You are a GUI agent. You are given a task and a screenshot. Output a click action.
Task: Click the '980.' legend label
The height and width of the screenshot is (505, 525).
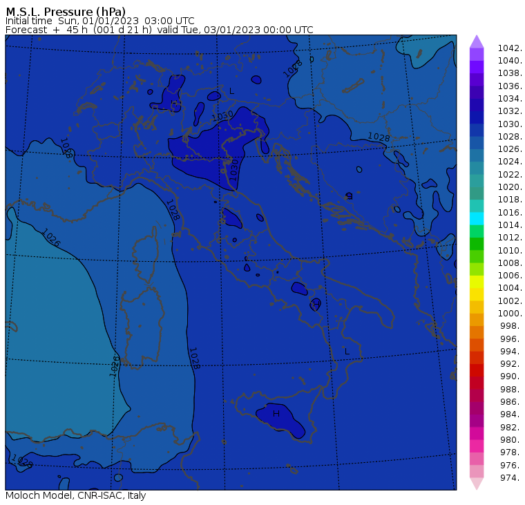[x=511, y=439]
